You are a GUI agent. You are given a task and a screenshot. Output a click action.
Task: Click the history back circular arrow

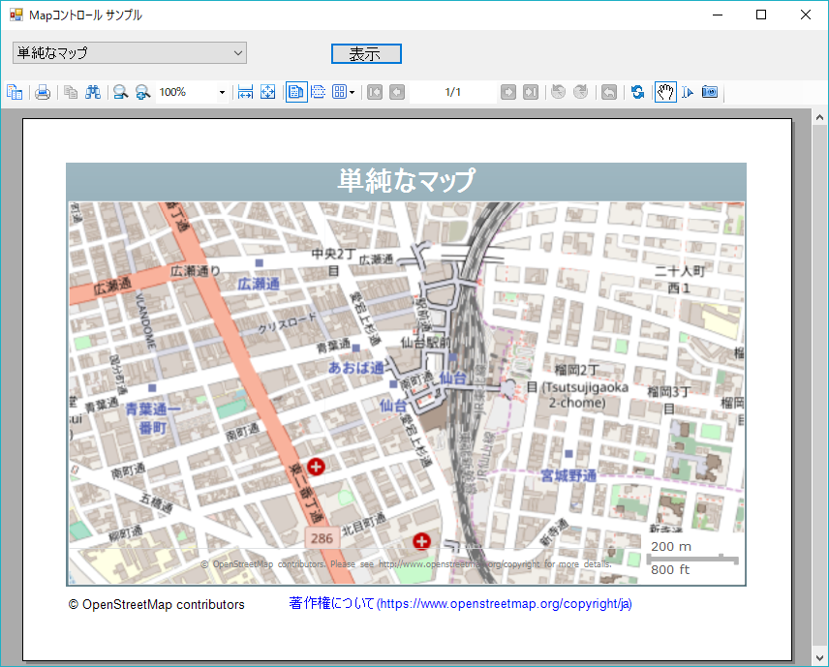point(558,92)
